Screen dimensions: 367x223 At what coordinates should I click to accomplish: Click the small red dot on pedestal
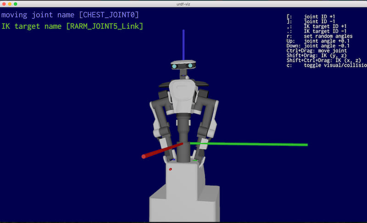click(x=170, y=170)
